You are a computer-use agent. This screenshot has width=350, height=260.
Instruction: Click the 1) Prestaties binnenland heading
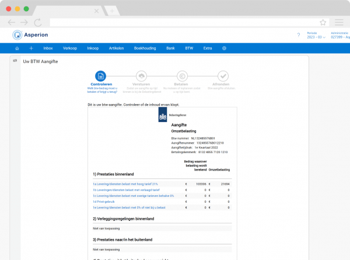[113, 174]
